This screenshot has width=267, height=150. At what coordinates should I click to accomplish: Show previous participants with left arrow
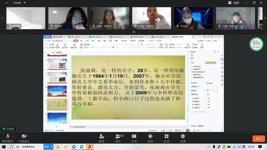(2, 18)
